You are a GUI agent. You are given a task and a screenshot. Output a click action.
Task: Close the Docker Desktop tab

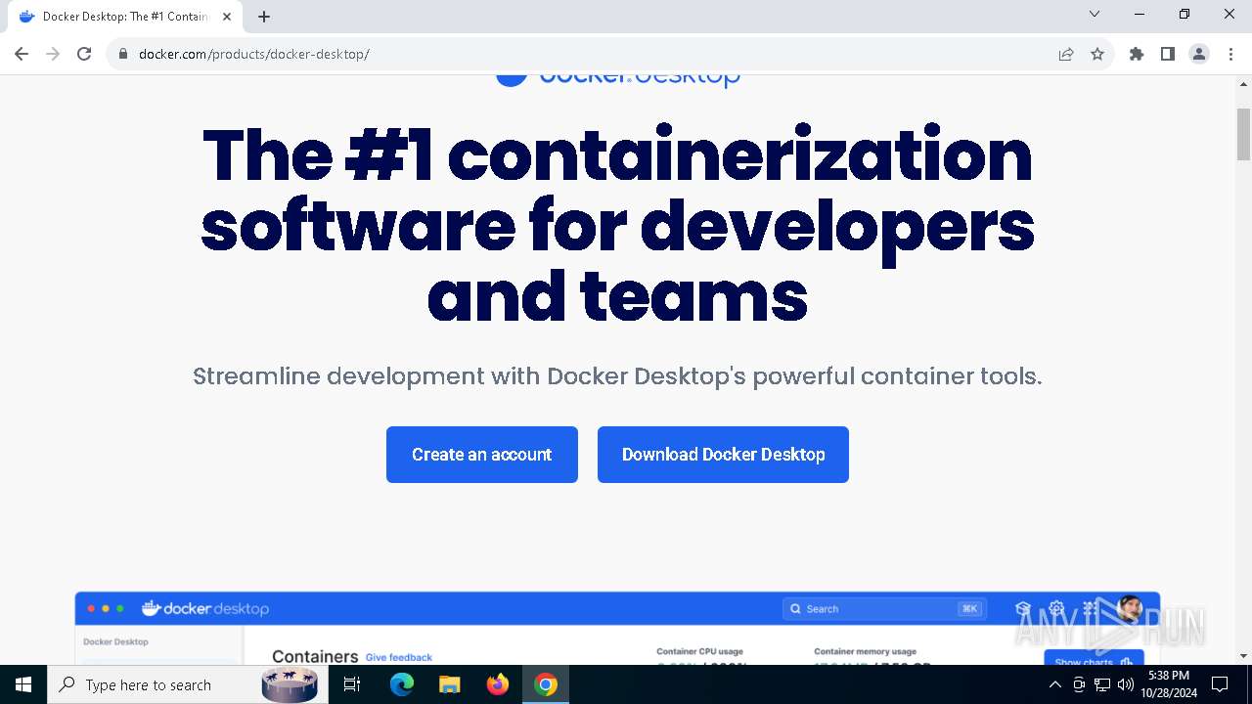(x=226, y=17)
